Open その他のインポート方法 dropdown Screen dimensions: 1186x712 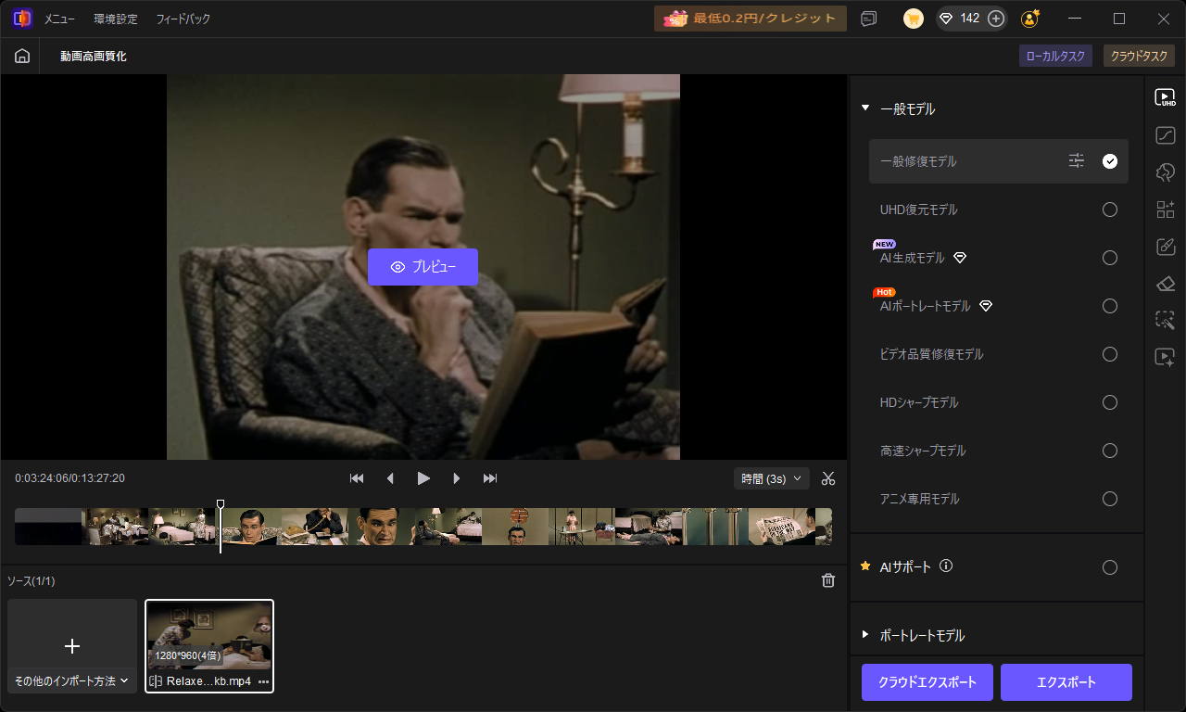tap(72, 680)
